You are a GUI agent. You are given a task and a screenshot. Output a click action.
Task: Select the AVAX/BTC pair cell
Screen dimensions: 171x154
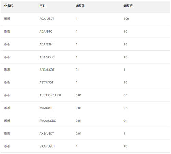tap(47, 108)
